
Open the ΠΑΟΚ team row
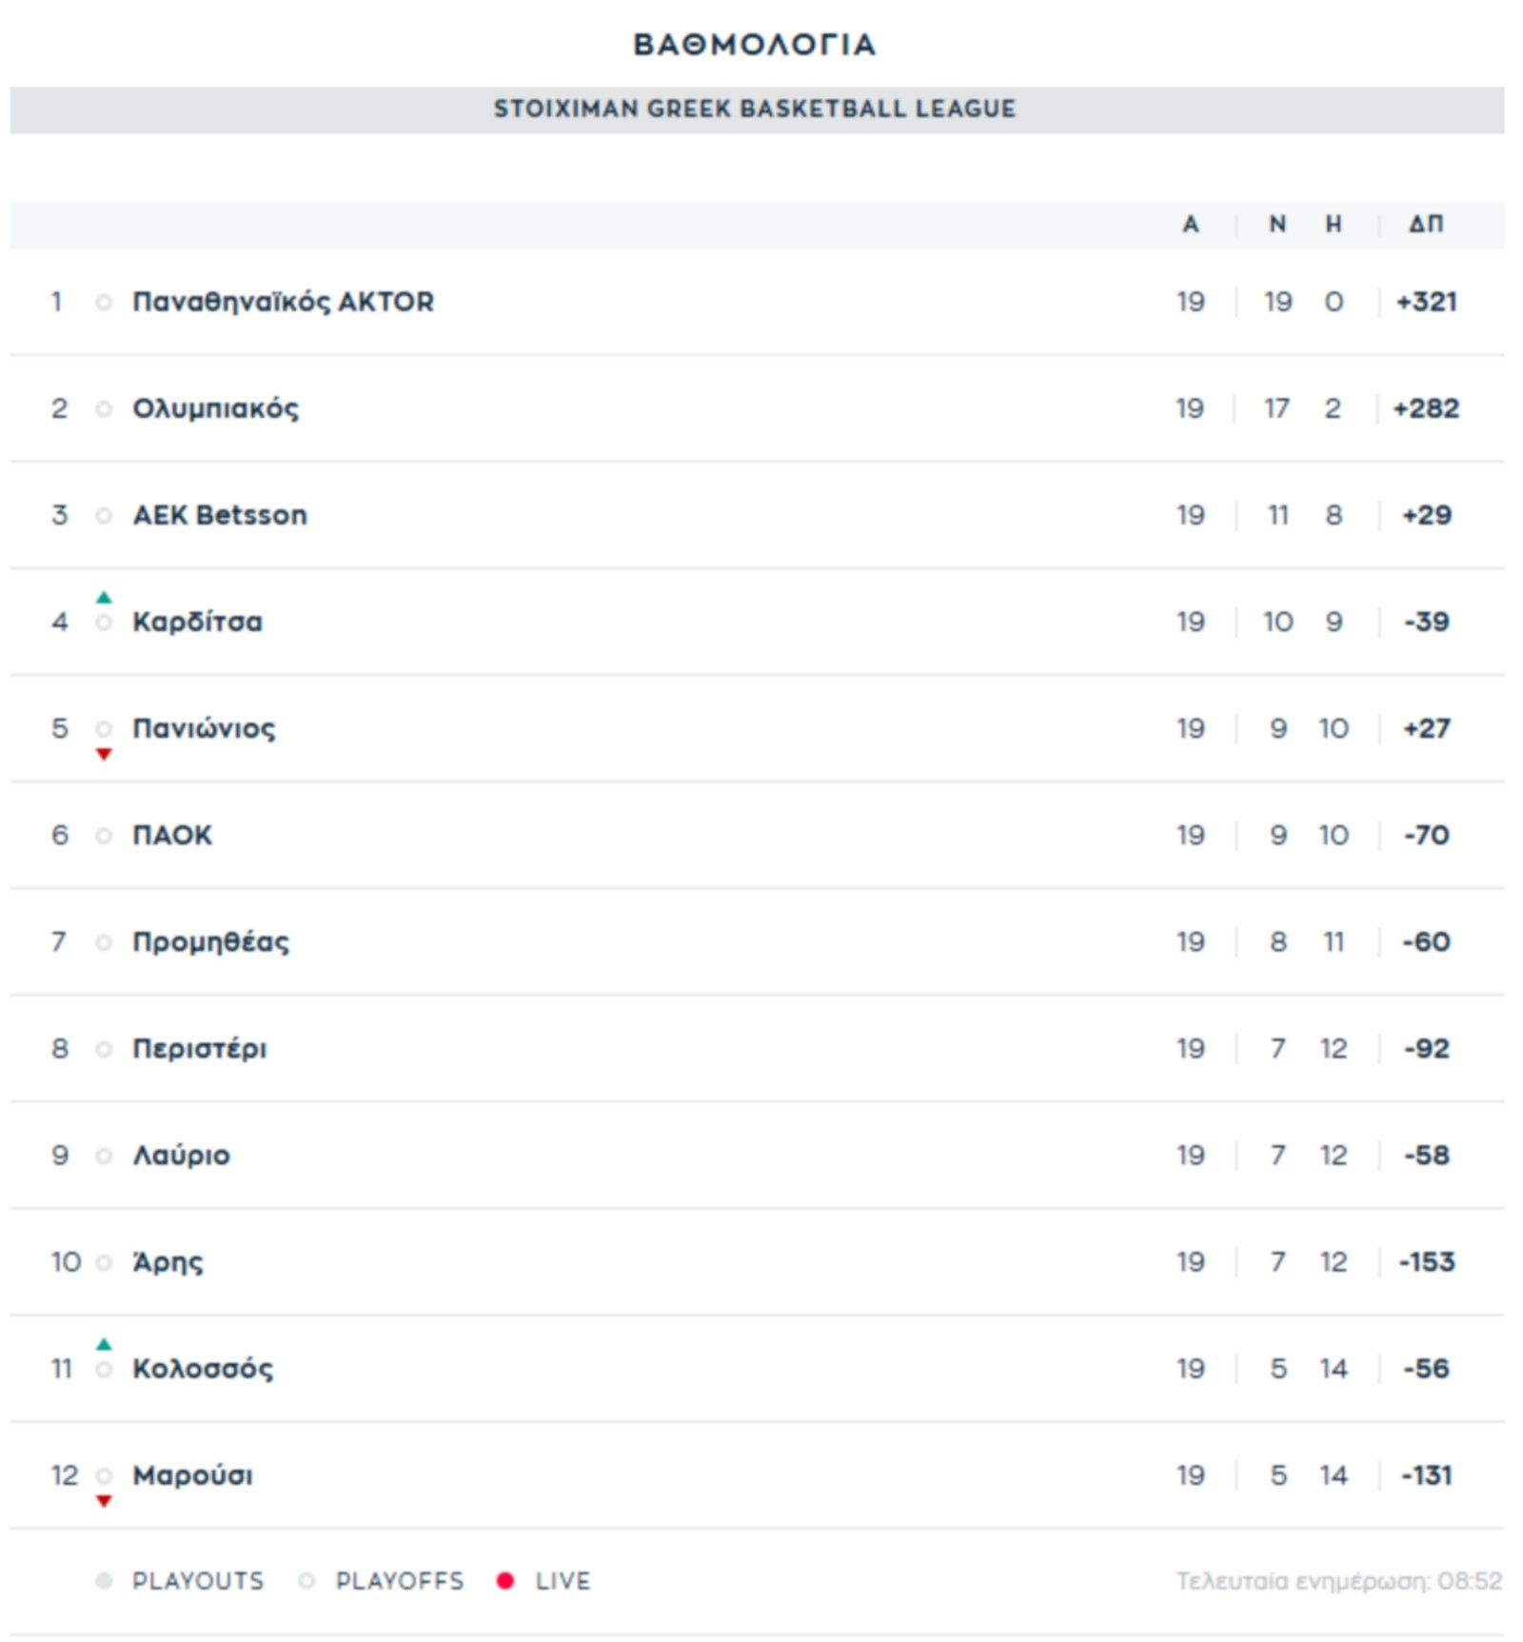(x=172, y=835)
